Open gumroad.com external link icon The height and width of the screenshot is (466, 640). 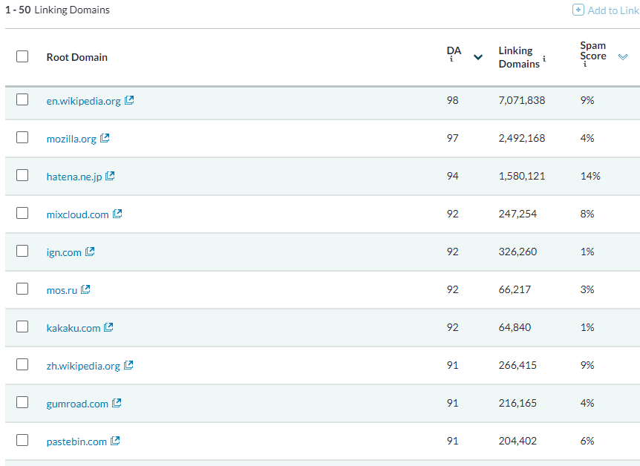[x=117, y=403]
